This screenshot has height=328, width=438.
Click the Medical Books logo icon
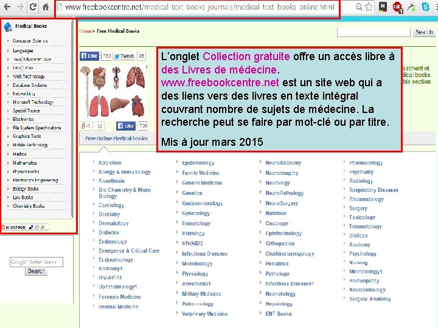8,27
